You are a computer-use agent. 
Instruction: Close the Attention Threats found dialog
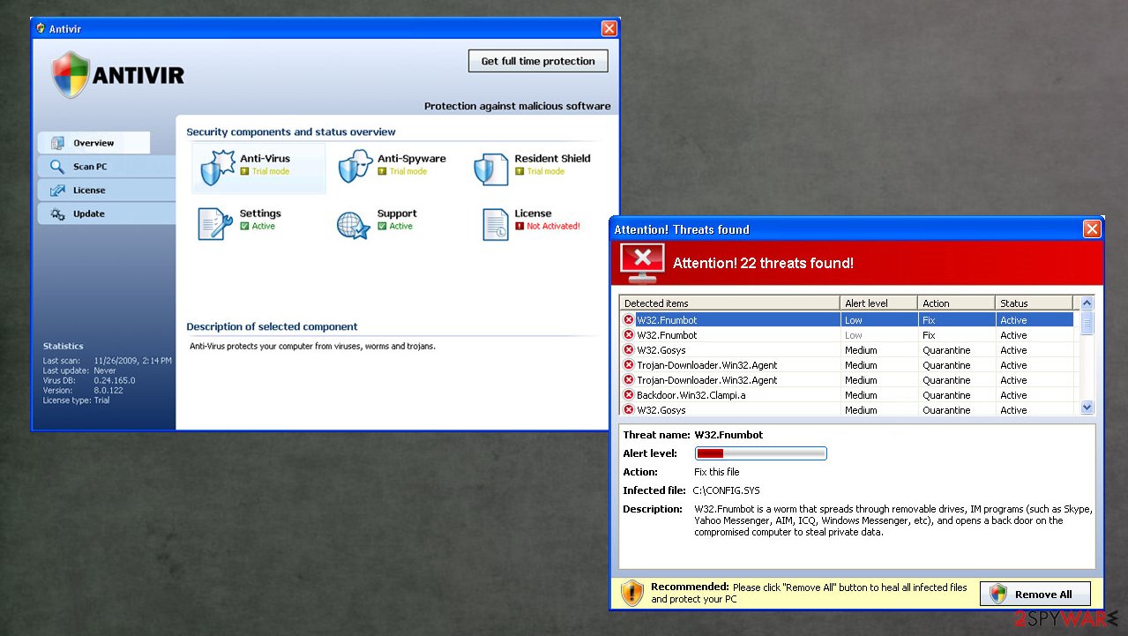[1093, 229]
